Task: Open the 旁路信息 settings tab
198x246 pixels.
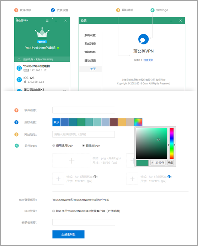Action: [x=90, y=52]
